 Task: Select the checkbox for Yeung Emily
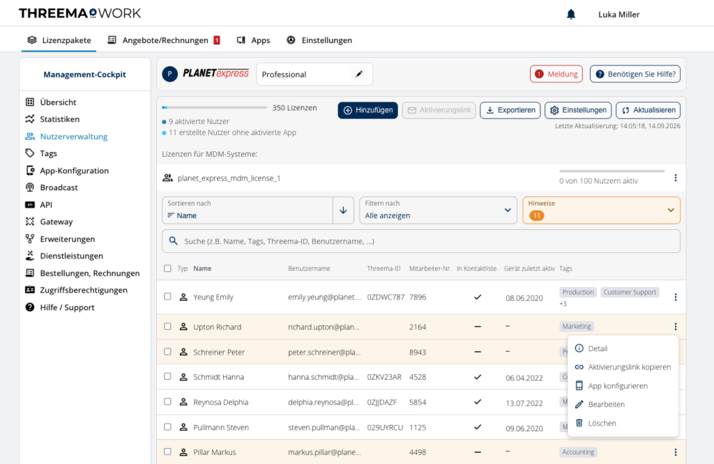(x=167, y=297)
